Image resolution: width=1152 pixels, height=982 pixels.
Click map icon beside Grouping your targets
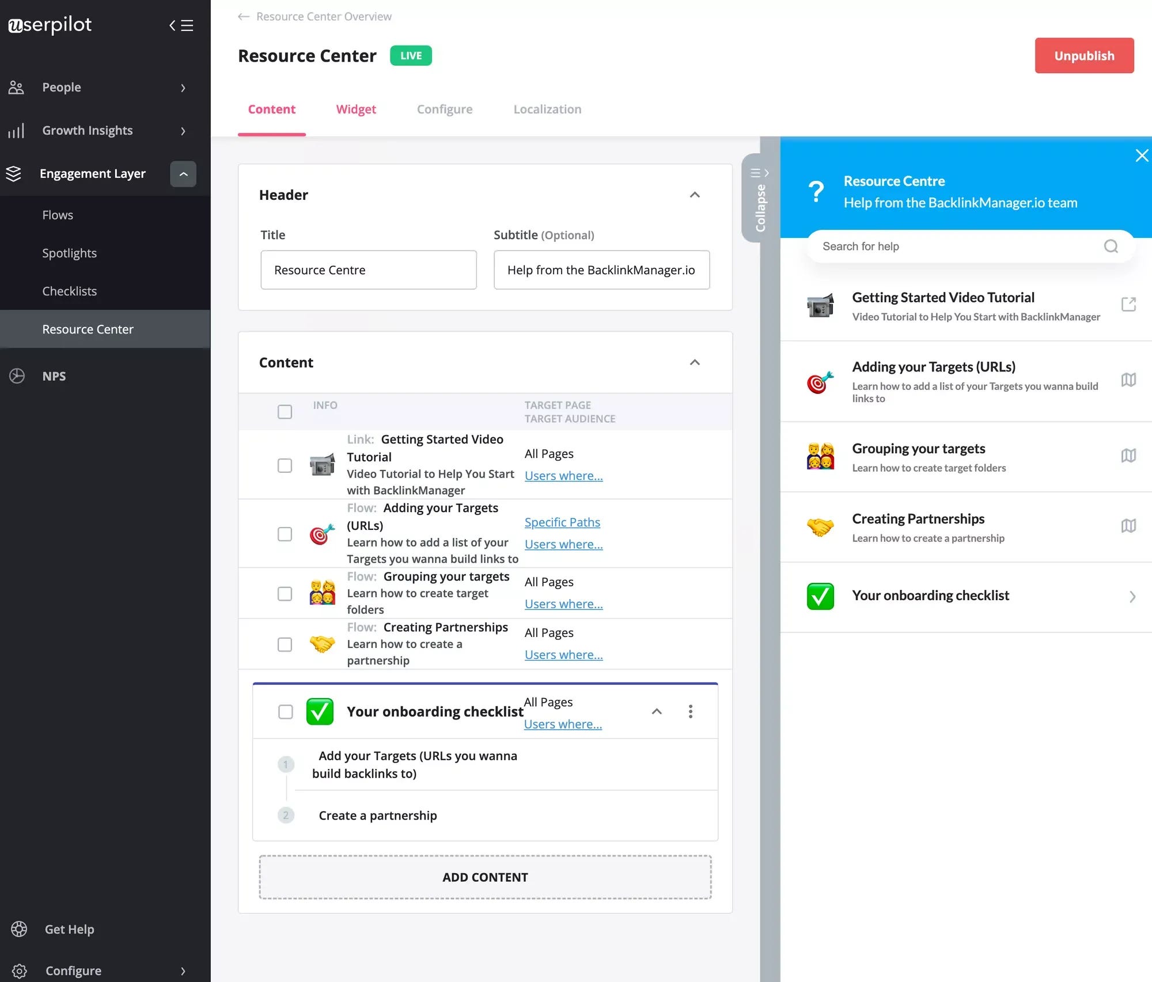click(x=1128, y=456)
